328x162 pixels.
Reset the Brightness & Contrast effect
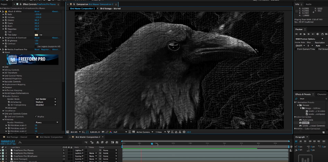[x=37, y=38]
